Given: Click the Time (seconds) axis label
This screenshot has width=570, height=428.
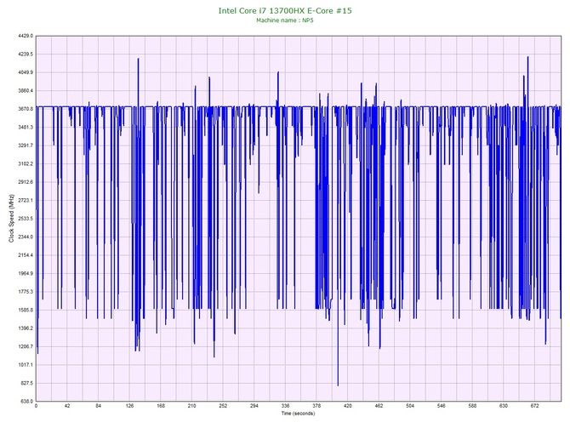Looking at the screenshot, I should coord(298,414).
